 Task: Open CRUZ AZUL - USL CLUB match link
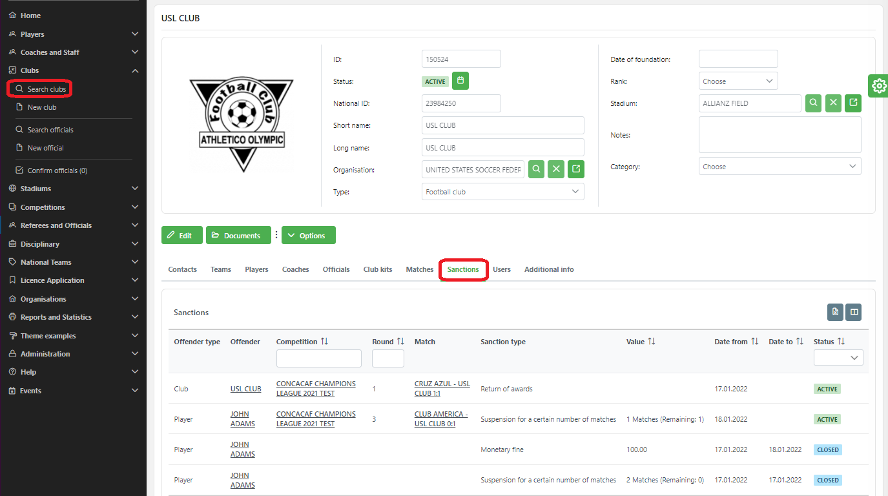(442, 388)
